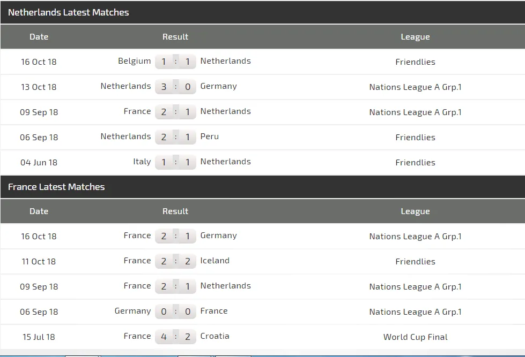525x357 pixels.
Task: Click Germany in the 0:0 match row
Action: tap(132, 311)
